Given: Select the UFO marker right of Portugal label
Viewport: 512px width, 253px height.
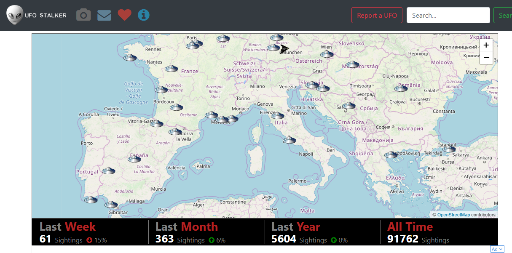Looking at the screenshot, I should coord(108,171).
